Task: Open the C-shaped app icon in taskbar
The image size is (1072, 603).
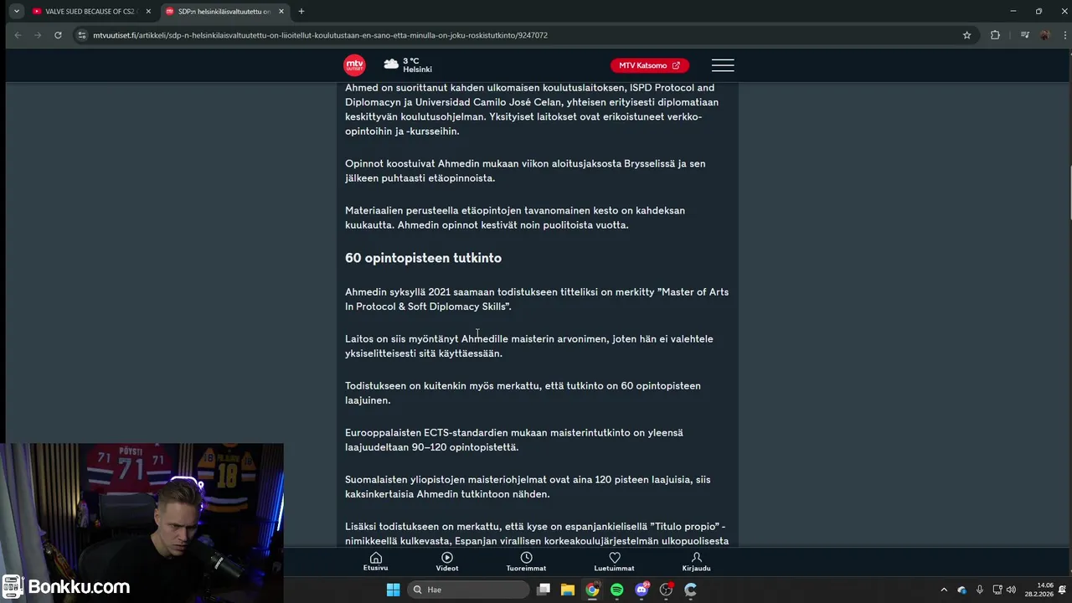Action: point(691,590)
